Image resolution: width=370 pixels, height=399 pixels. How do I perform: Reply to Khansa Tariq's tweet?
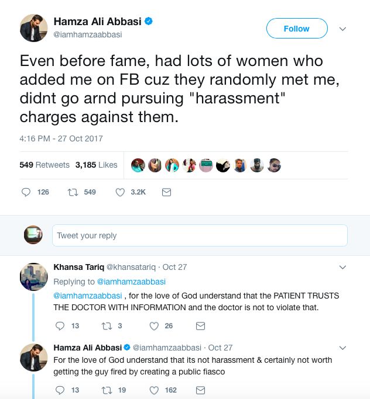(x=60, y=325)
